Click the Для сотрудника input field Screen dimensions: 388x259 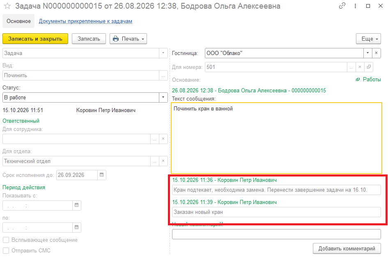(76, 139)
